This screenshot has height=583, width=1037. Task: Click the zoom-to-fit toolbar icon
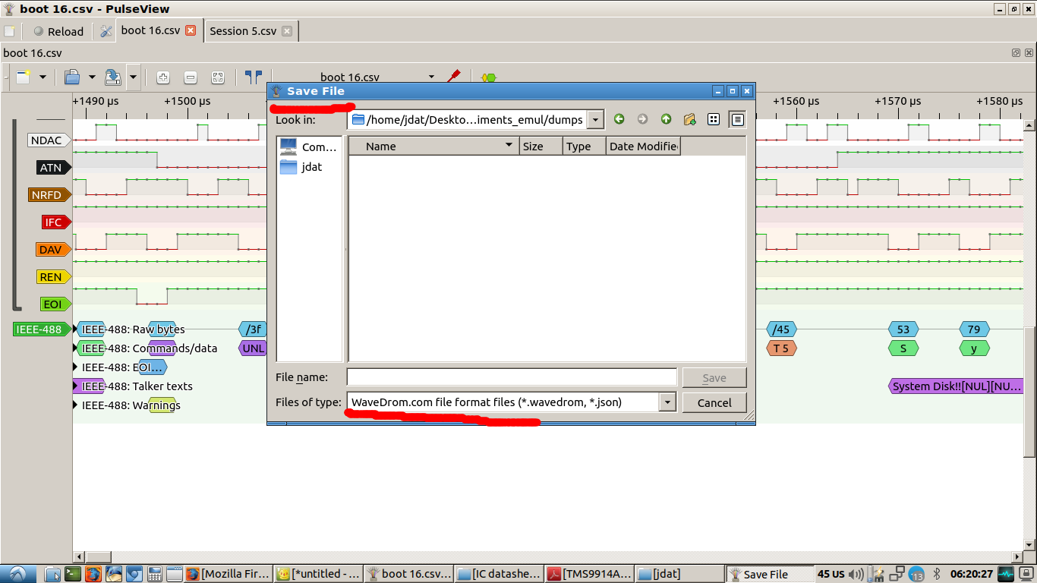coord(218,77)
